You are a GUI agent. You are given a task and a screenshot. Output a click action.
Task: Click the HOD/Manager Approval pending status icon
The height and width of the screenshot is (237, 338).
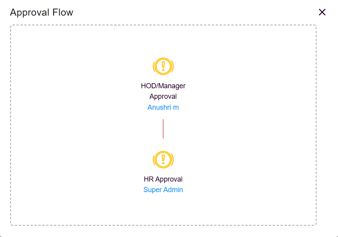pos(163,66)
